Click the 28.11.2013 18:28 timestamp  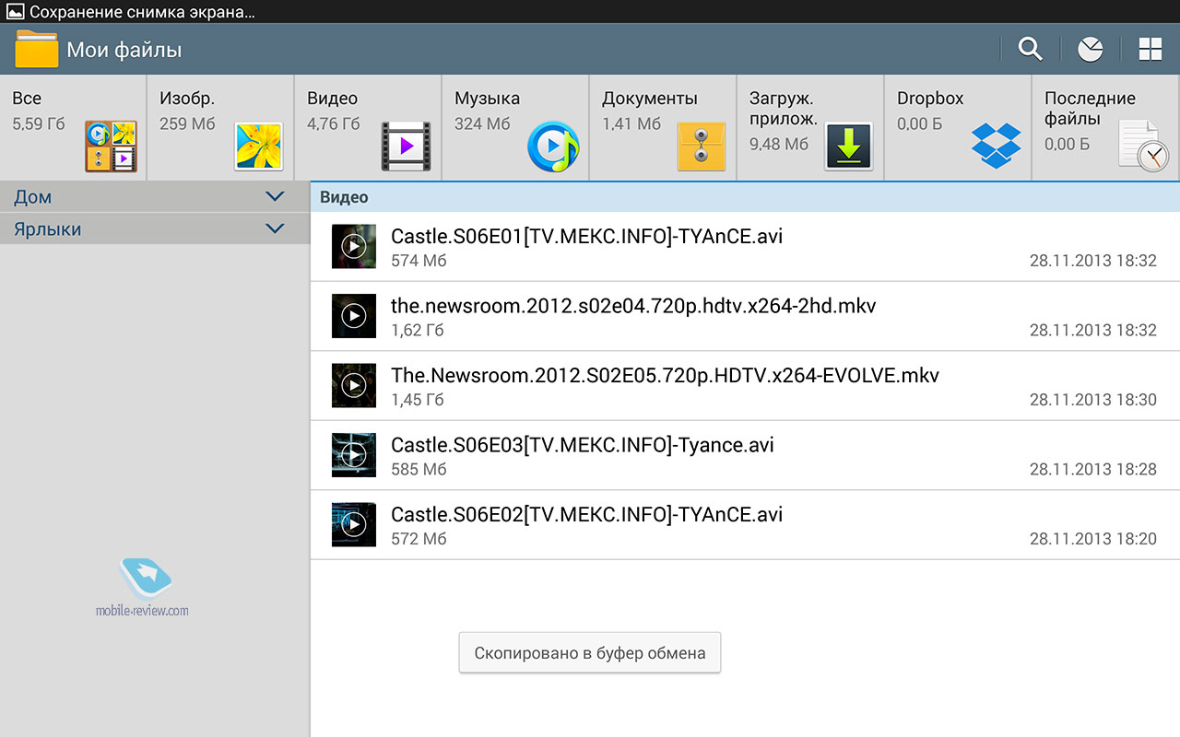1093,469
